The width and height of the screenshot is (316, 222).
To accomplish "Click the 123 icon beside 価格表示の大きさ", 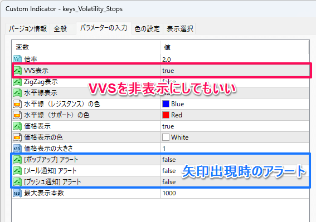I will [x=17, y=149].
